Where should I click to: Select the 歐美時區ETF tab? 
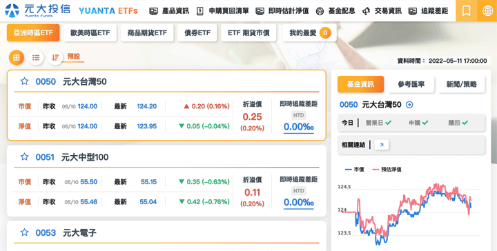[90, 32]
